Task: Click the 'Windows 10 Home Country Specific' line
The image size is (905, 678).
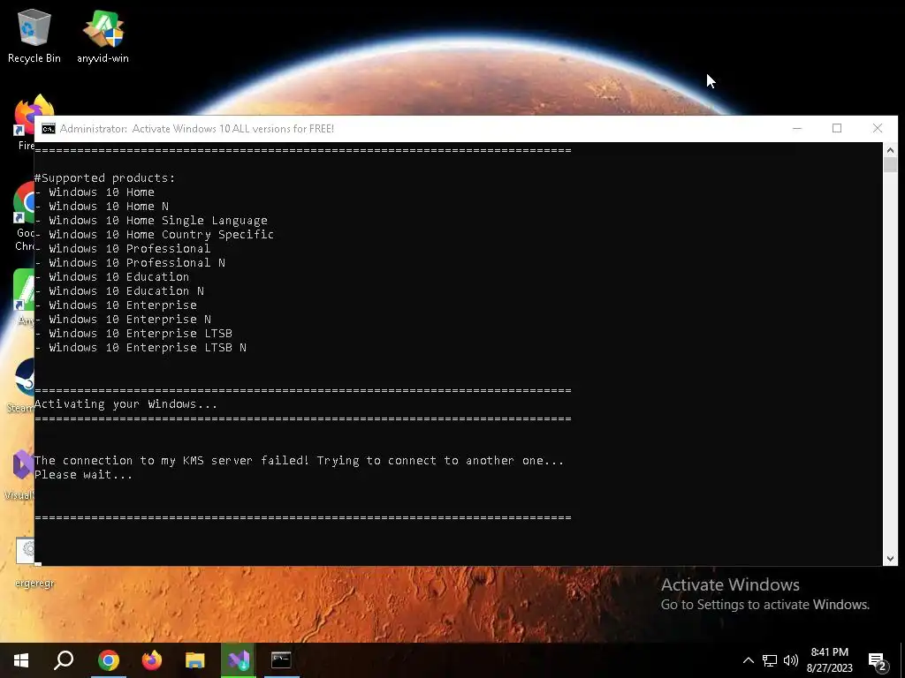Action: [155, 235]
